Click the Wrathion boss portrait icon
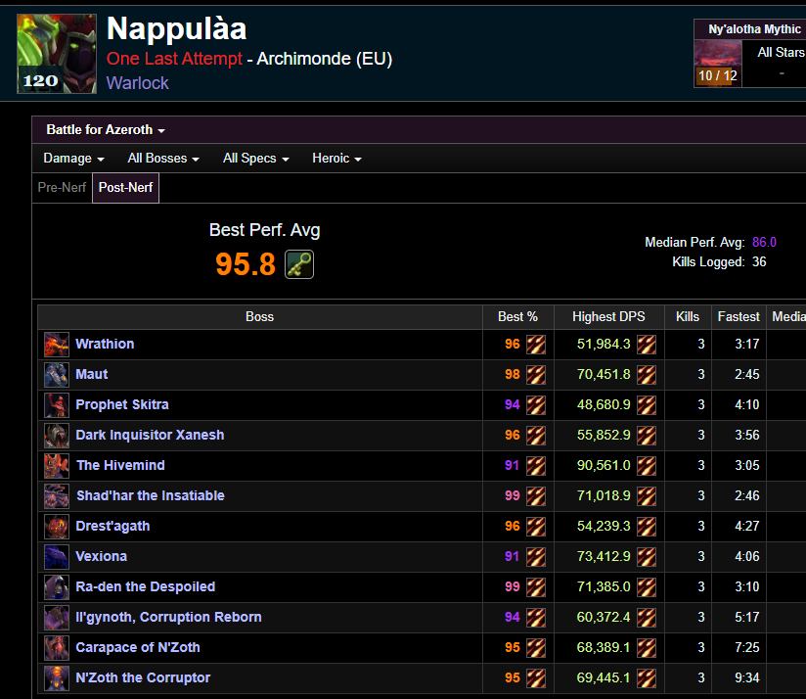Screen dimensions: 806x699 [57, 344]
